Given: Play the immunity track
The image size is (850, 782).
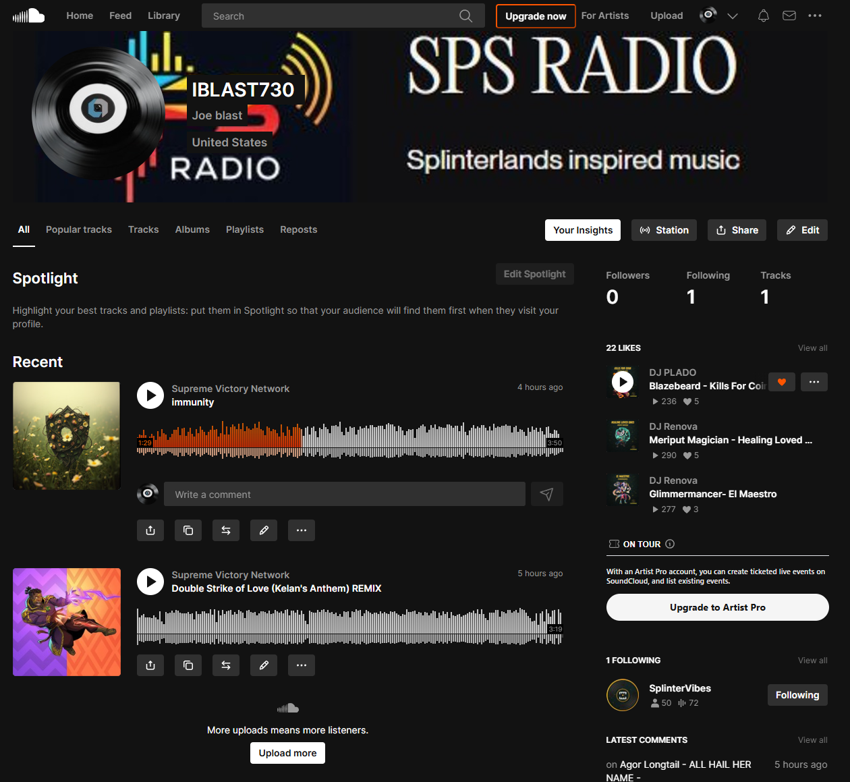Looking at the screenshot, I should (150, 395).
